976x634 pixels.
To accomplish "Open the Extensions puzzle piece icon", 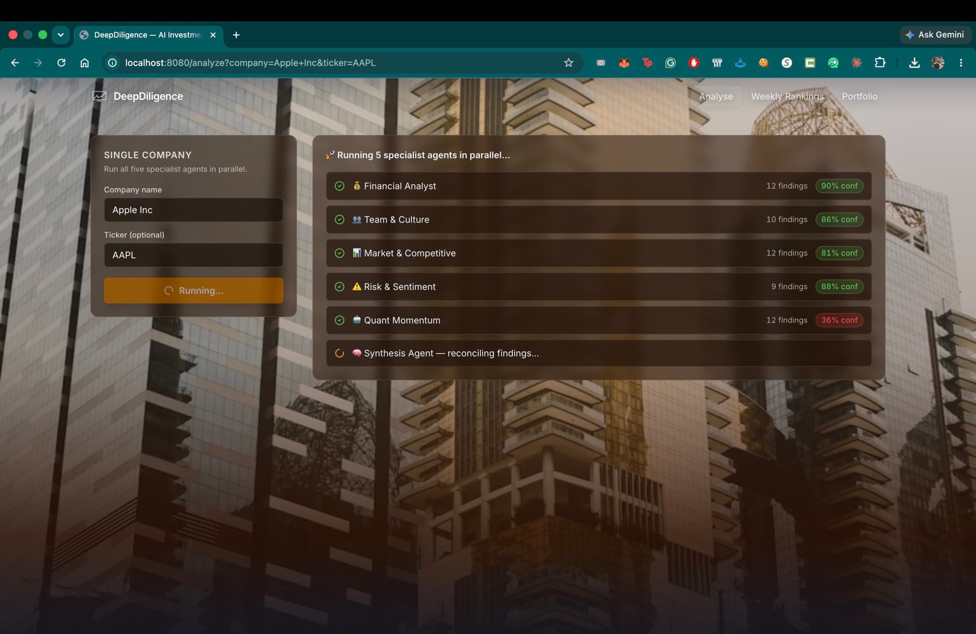I will click(x=880, y=63).
